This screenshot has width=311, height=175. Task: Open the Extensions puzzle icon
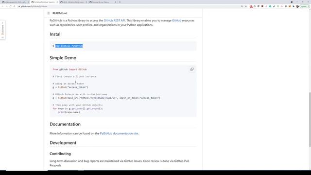point(294,6)
